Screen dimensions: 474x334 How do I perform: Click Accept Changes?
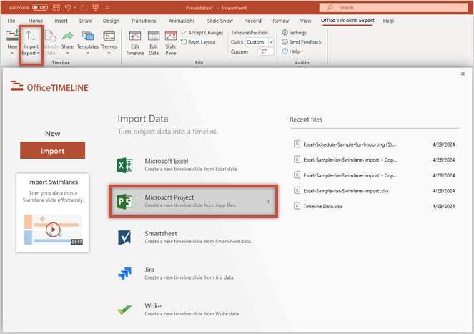pyautogui.click(x=202, y=33)
